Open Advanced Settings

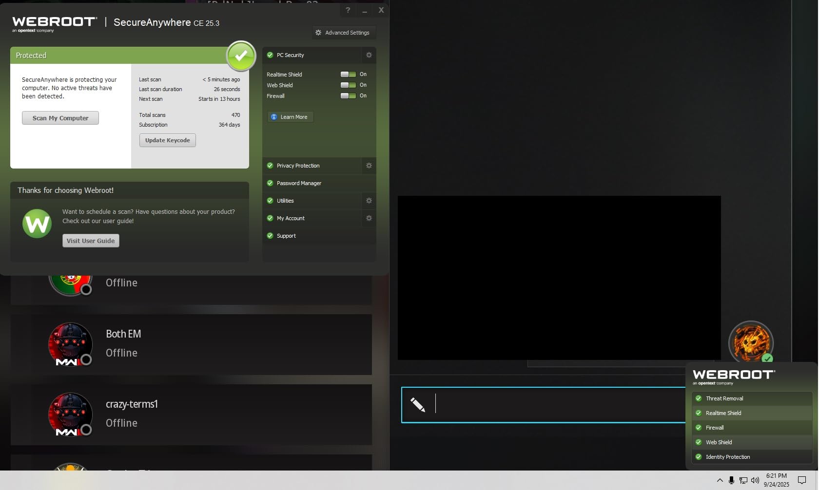pos(344,33)
